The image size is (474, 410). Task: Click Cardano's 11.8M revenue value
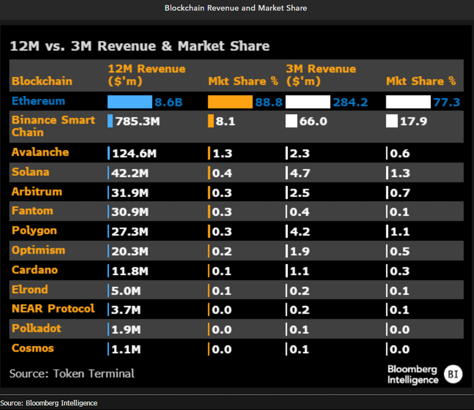(x=130, y=271)
